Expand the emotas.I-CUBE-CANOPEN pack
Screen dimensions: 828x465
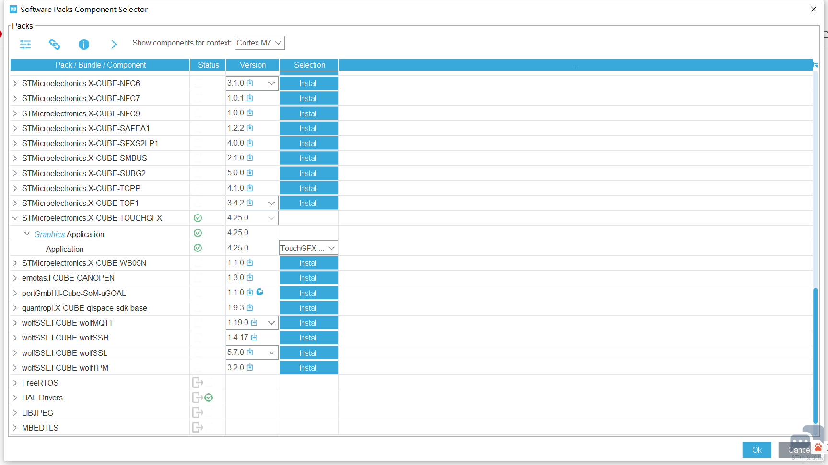(15, 278)
